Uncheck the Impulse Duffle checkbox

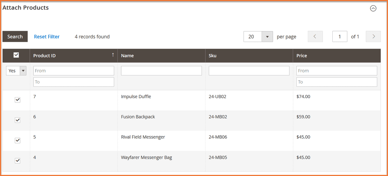pos(18,100)
